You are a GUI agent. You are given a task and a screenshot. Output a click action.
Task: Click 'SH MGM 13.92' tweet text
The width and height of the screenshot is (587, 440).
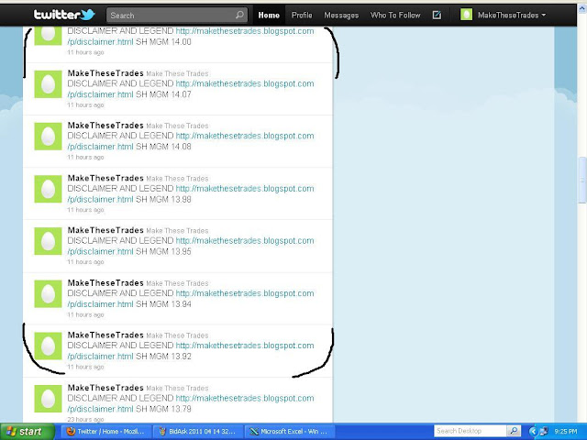163,357
